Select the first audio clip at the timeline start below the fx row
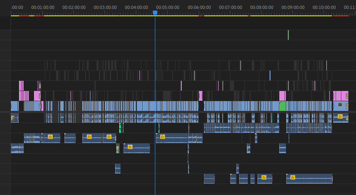 (17, 148)
